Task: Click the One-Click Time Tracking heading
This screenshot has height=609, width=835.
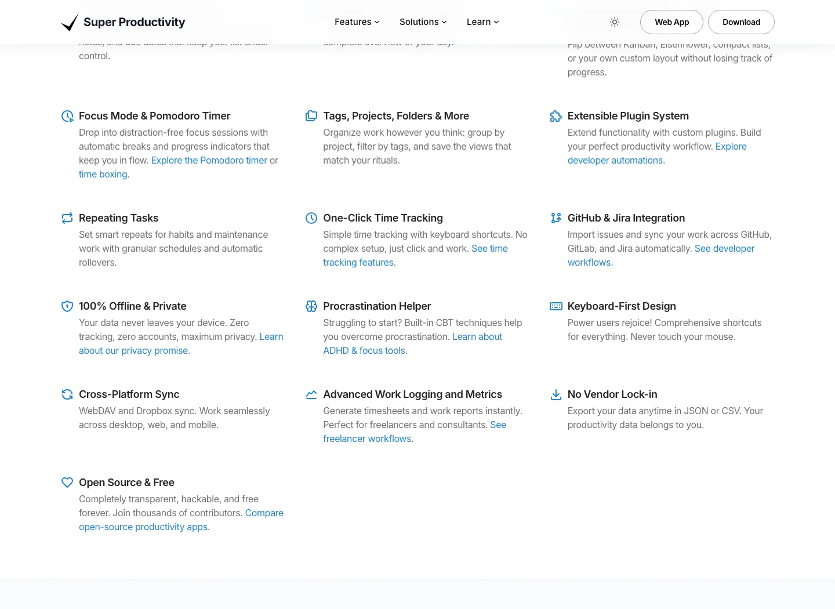Action: [x=383, y=218]
